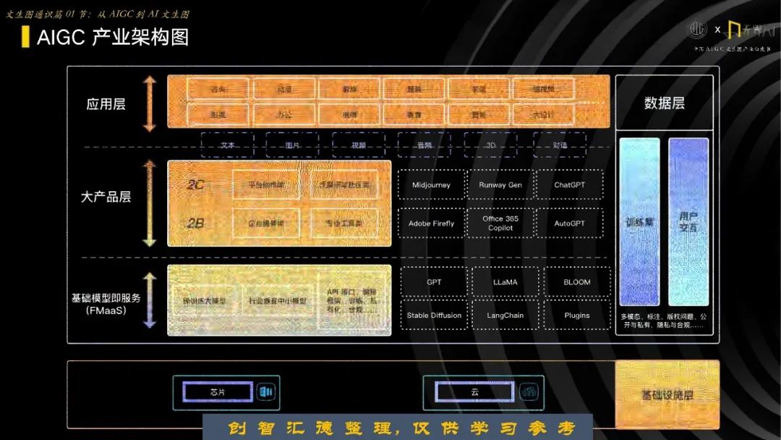This screenshot has height=440, width=781.
Task: Click the 应用层 layer label
Action: pos(106,104)
